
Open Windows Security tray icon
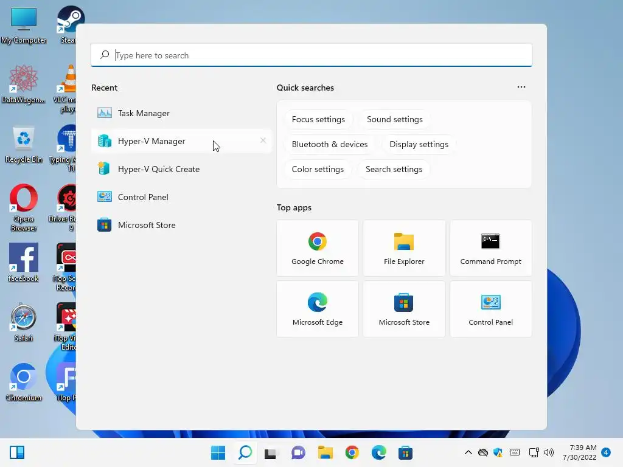click(x=498, y=452)
